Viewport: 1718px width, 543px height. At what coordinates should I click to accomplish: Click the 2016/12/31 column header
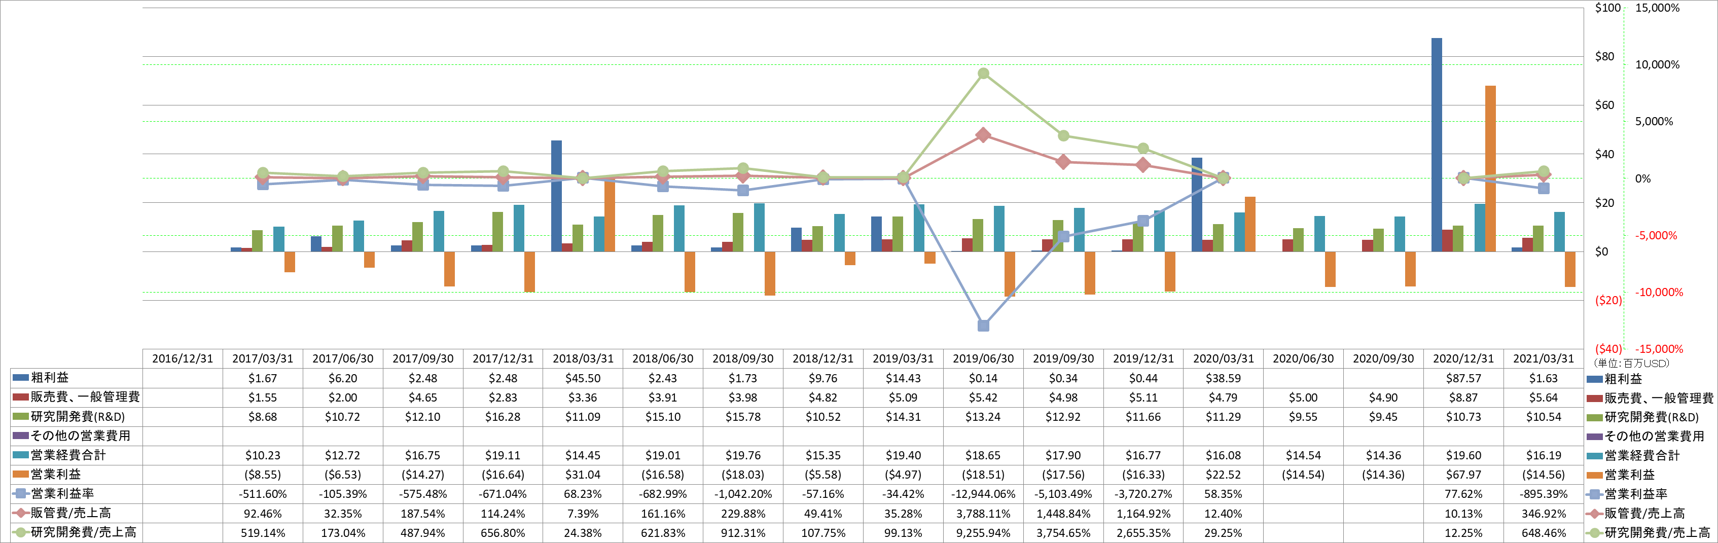click(x=183, y=358)
